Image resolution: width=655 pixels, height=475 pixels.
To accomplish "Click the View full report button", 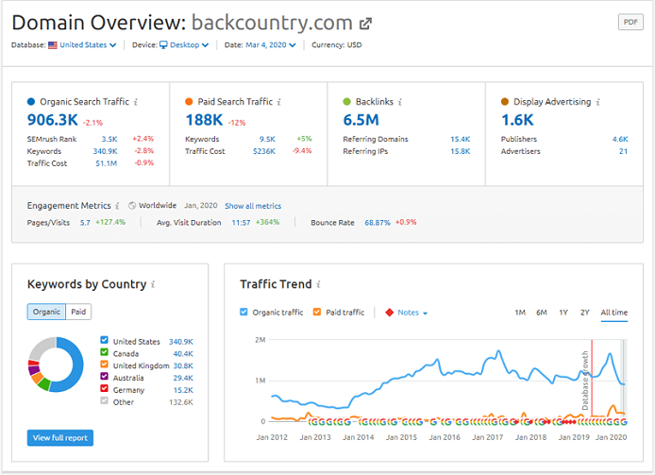I will click(x=60, y=437).
